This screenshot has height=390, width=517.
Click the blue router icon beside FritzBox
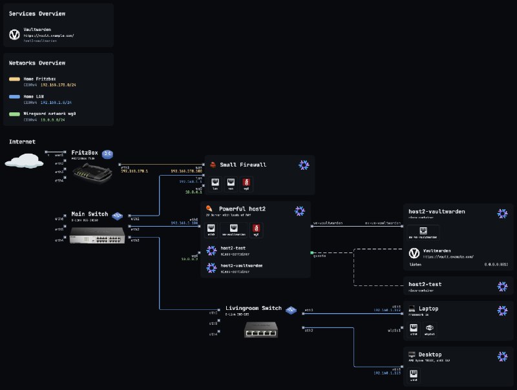click(x=107, y=154)
